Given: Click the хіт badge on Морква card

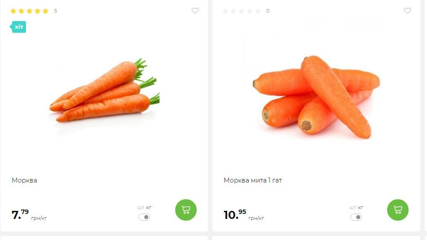Looking at the screenshot, I should (18, 27).
